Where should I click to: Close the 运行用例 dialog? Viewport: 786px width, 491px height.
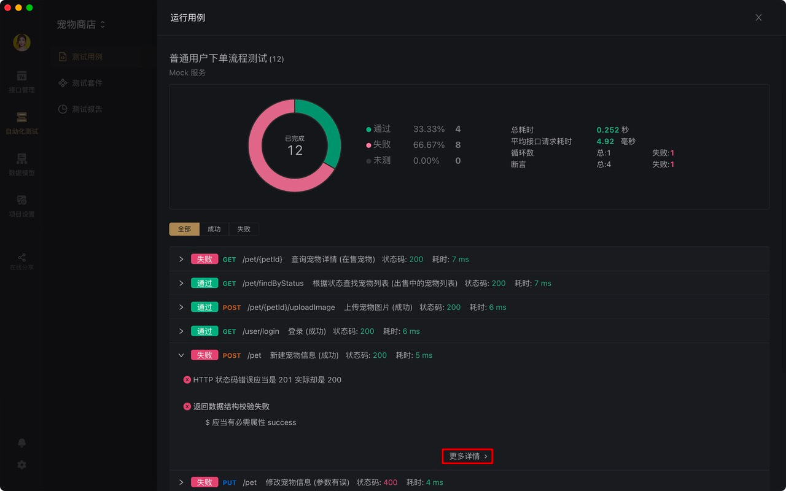(758, 18)
